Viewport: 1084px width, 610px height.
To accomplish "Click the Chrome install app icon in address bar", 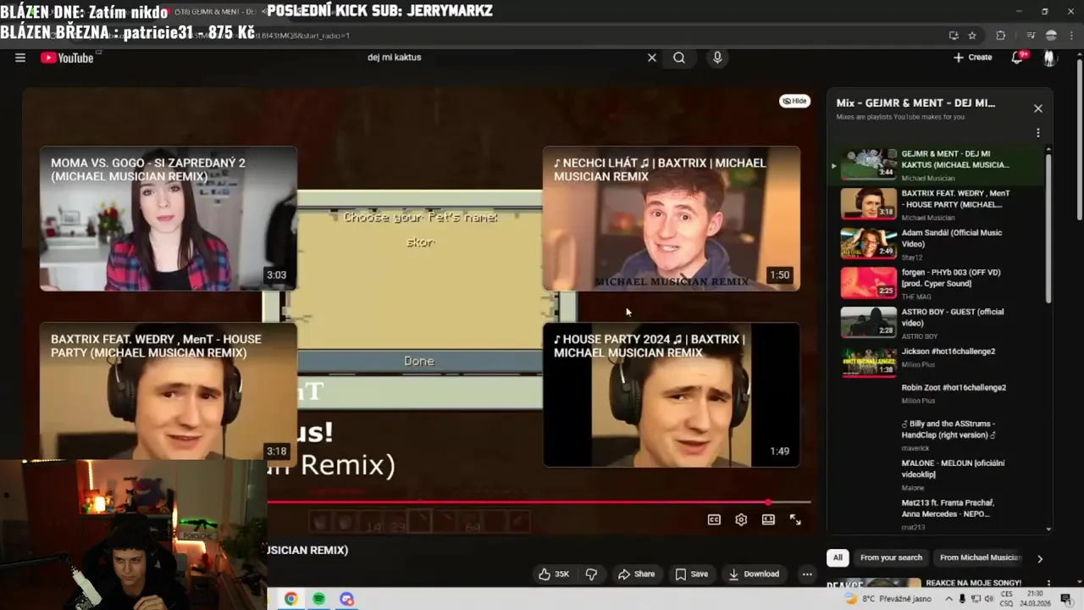I will [954, 36].
